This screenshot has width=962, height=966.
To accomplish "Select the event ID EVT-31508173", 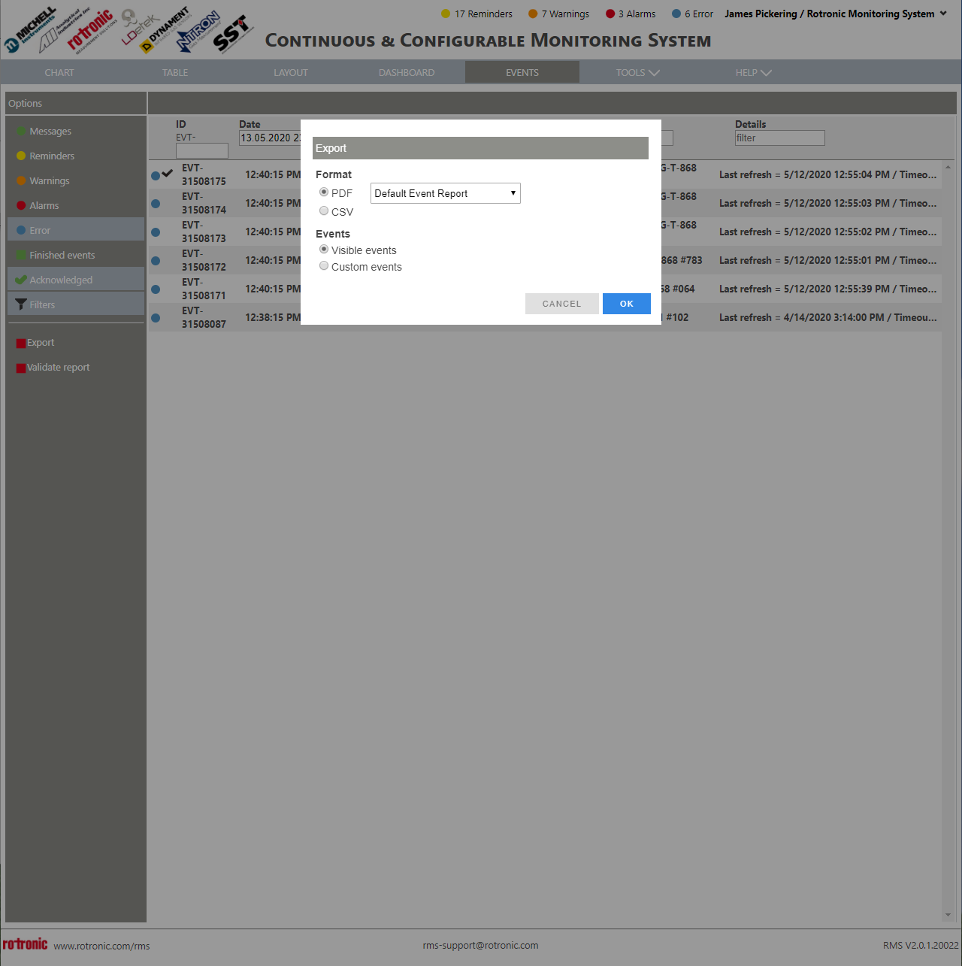I will [x=204, y=232].
